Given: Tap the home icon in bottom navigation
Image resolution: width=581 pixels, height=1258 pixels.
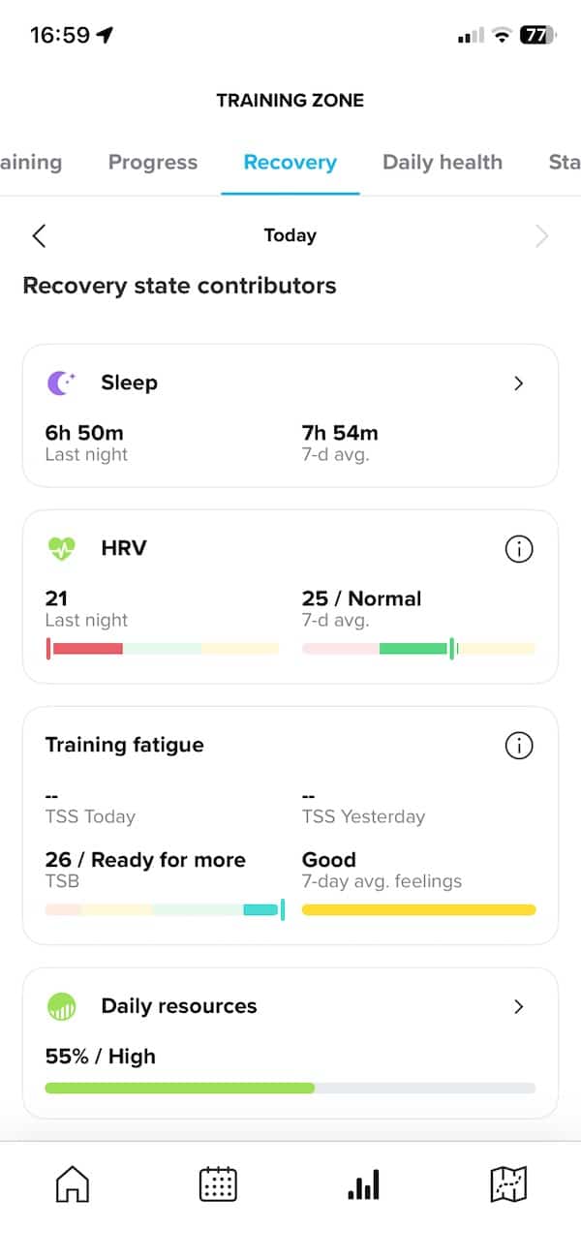Looking at the screenshot, I should [73, 1183].
